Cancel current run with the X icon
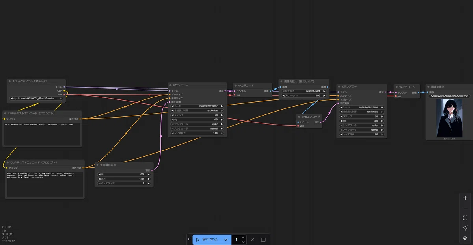This screenshot has width=473, height=245. pyautogui.click(x=253, y=239)
